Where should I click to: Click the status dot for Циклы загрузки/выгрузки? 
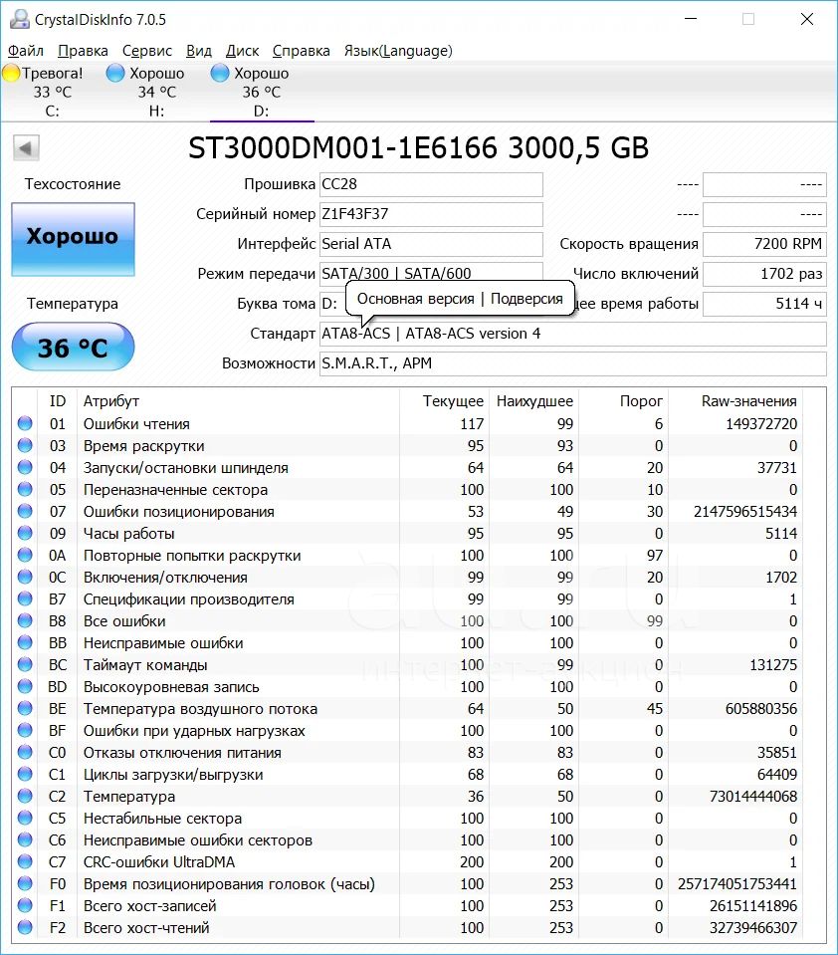click(25, 774)
